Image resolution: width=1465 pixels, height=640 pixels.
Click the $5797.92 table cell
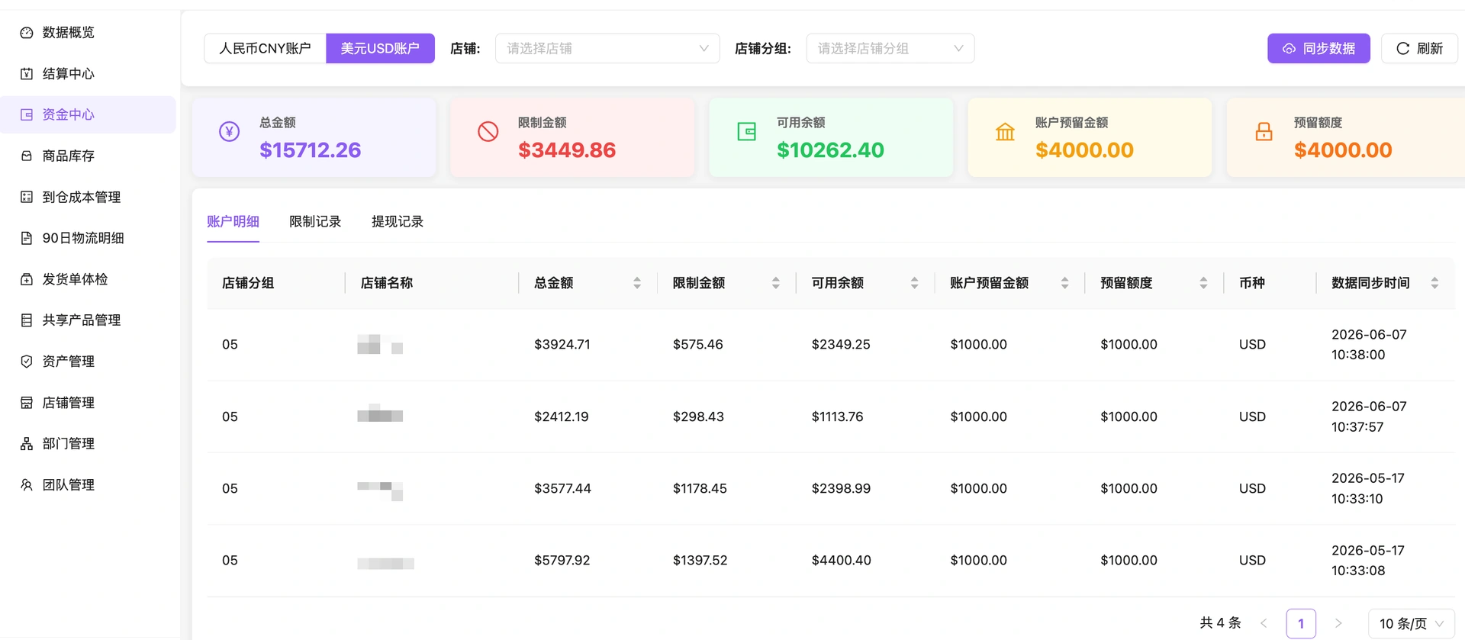[562, 561]
